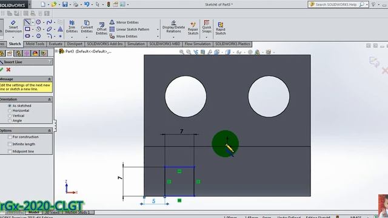Expand the Part3 tree node

(56, 51)
